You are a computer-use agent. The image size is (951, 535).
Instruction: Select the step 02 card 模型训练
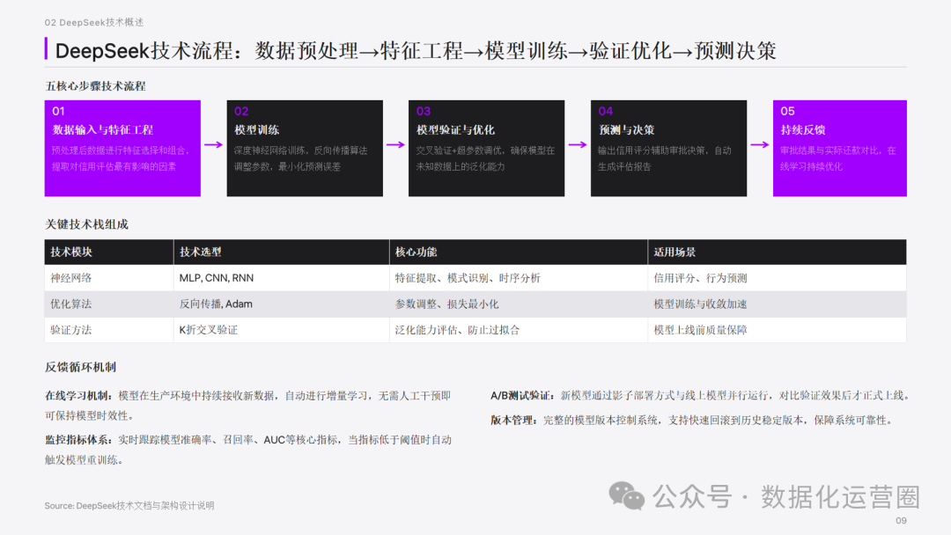[305, 149]
